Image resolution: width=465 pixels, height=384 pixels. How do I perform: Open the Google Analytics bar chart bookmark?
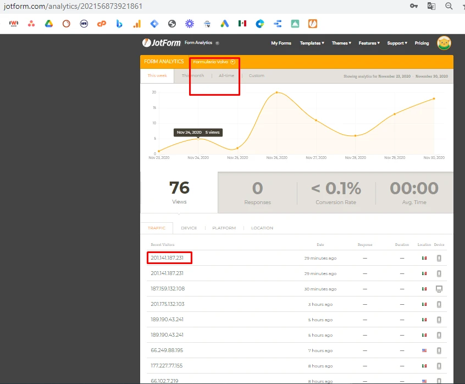coord(137,24)
